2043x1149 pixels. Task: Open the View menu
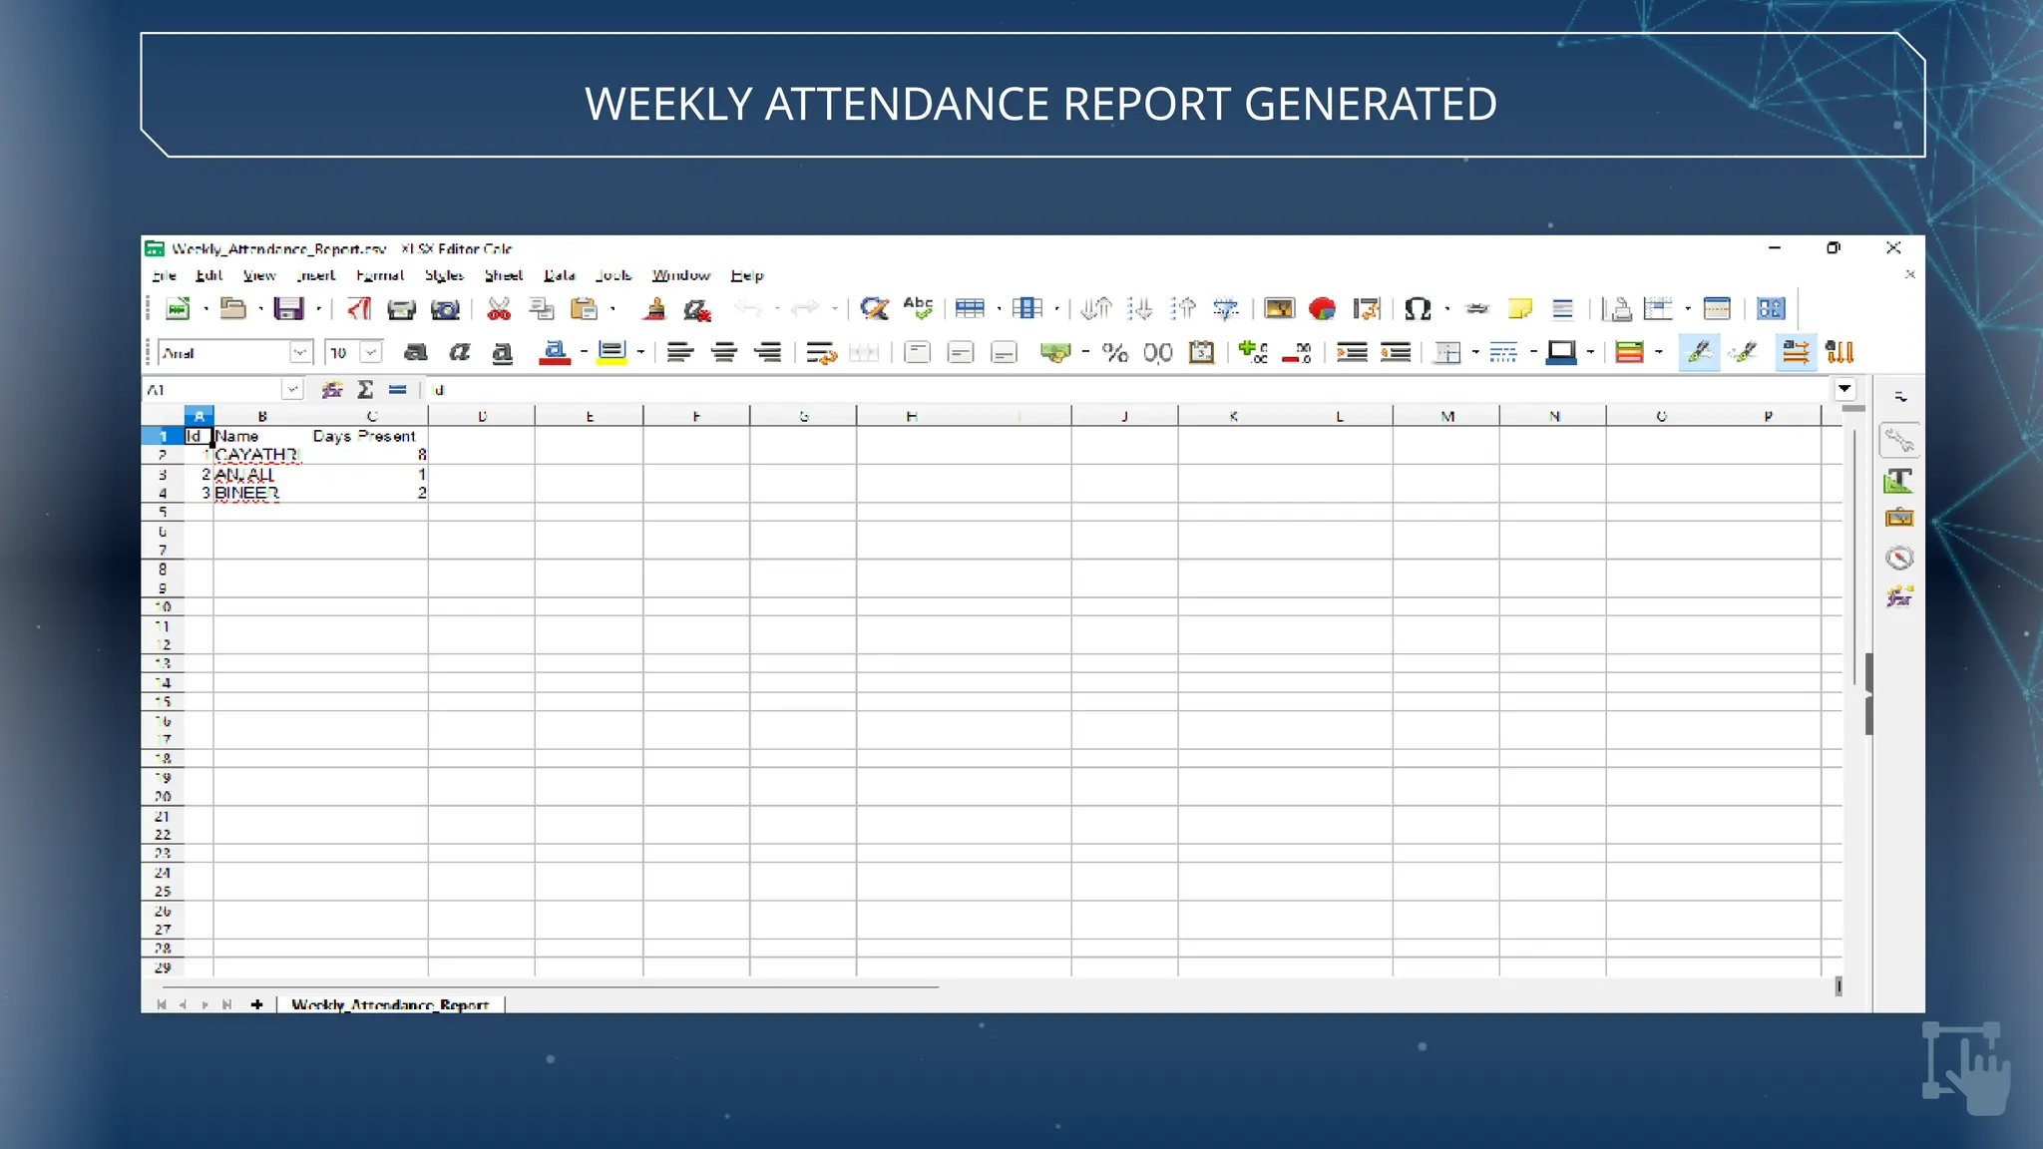pyautogui.click(x=259, y=276)
